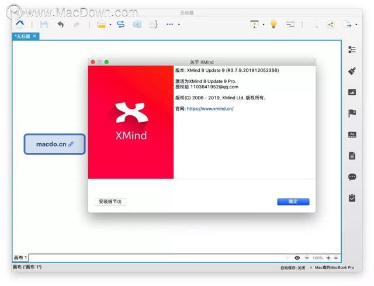The image size is (374, 286).
Task: Open hyperlink icon on macdo.cn topic
Action: pyautogui.click(x=71, y=144)
